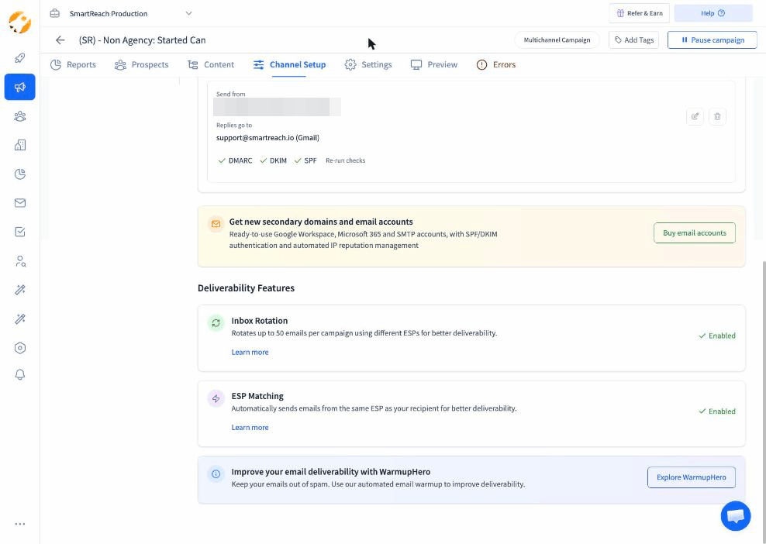Go to the Settings tab
This screenshot has height=544, width=766.
(x=367, y=64)
